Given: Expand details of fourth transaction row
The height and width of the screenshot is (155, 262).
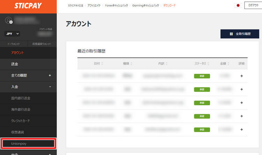Looking at the screenshot, I should coord(242,116).
